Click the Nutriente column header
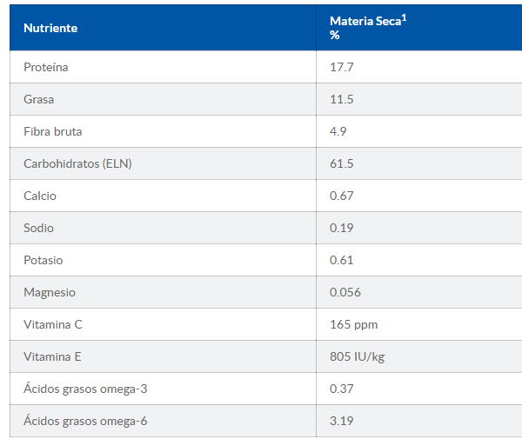Screen dimensions: 522x439 [x=50, y=28]
